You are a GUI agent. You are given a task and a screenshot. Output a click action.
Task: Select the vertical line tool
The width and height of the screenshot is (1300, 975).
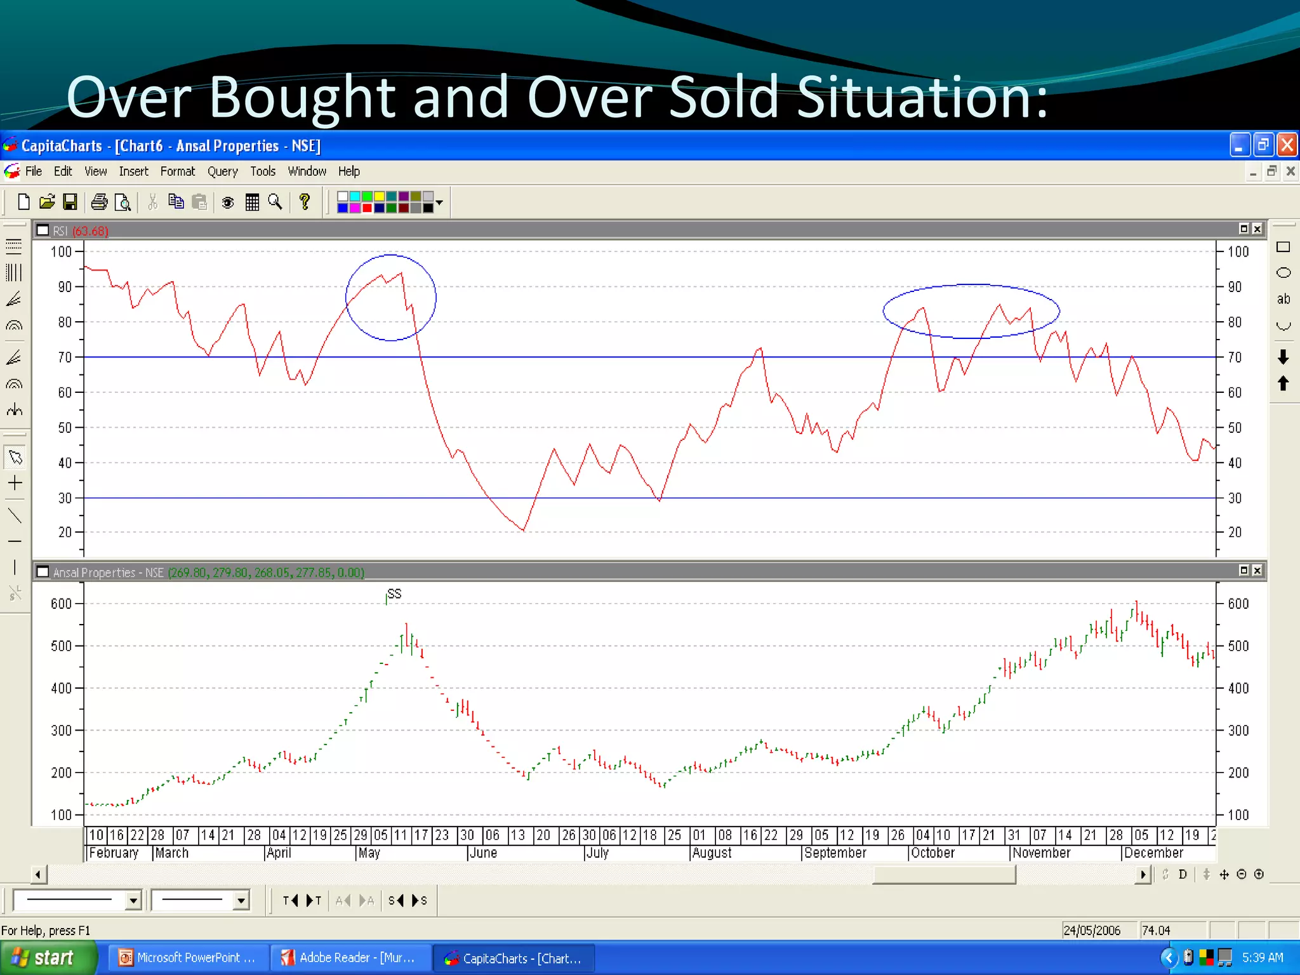[15, 567]
